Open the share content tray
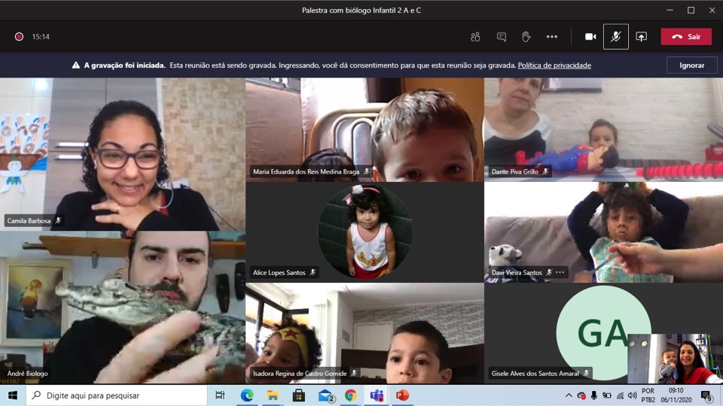 [x=642, y=37]
